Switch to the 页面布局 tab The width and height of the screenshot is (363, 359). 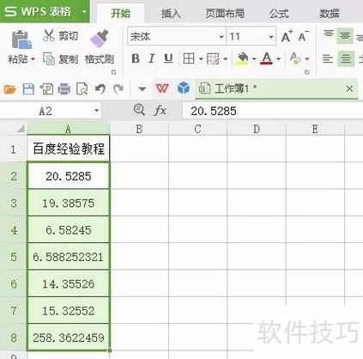(225, 13)
